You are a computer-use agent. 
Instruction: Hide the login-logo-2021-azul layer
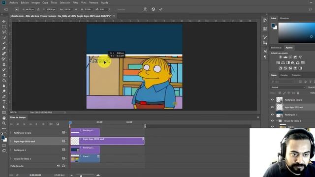click(x=272, y=107)
